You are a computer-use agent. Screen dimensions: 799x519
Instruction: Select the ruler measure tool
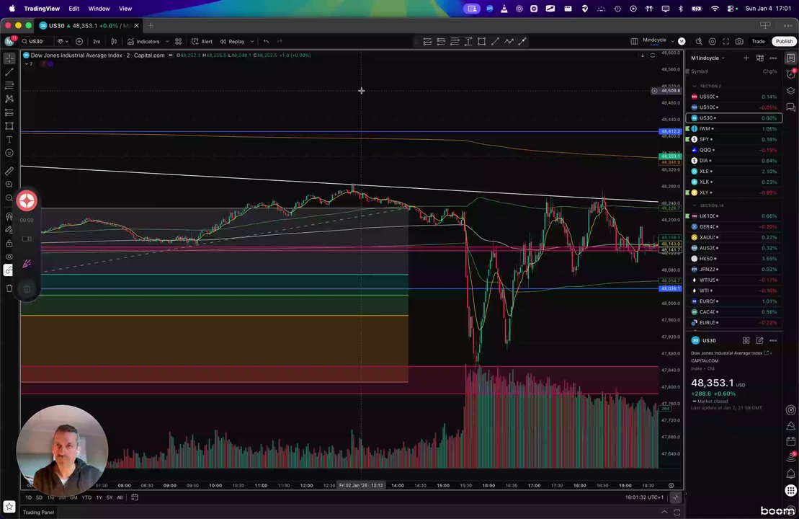tap(9, 171)
